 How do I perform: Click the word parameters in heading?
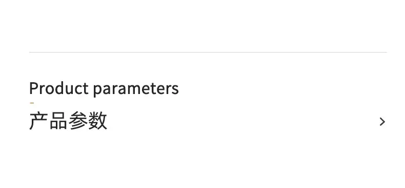(136, 89)
